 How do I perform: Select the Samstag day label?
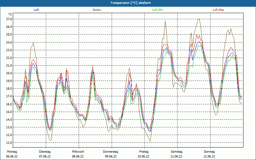pyautogui.click(x=177, y=152)
